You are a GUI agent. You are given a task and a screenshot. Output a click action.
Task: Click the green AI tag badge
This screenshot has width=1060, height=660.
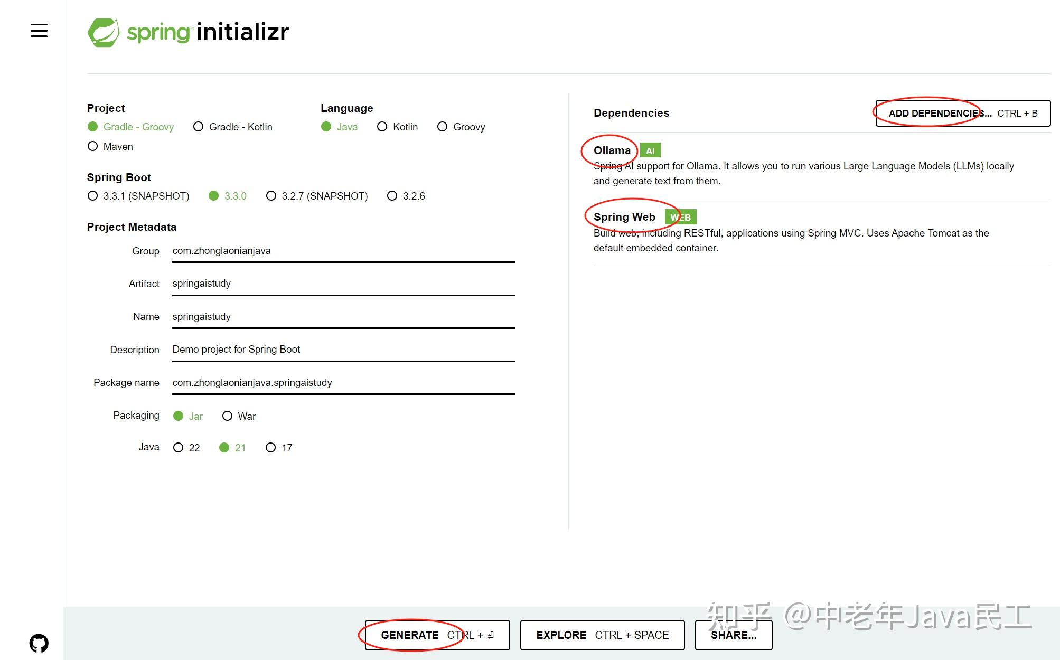point(650,151)
